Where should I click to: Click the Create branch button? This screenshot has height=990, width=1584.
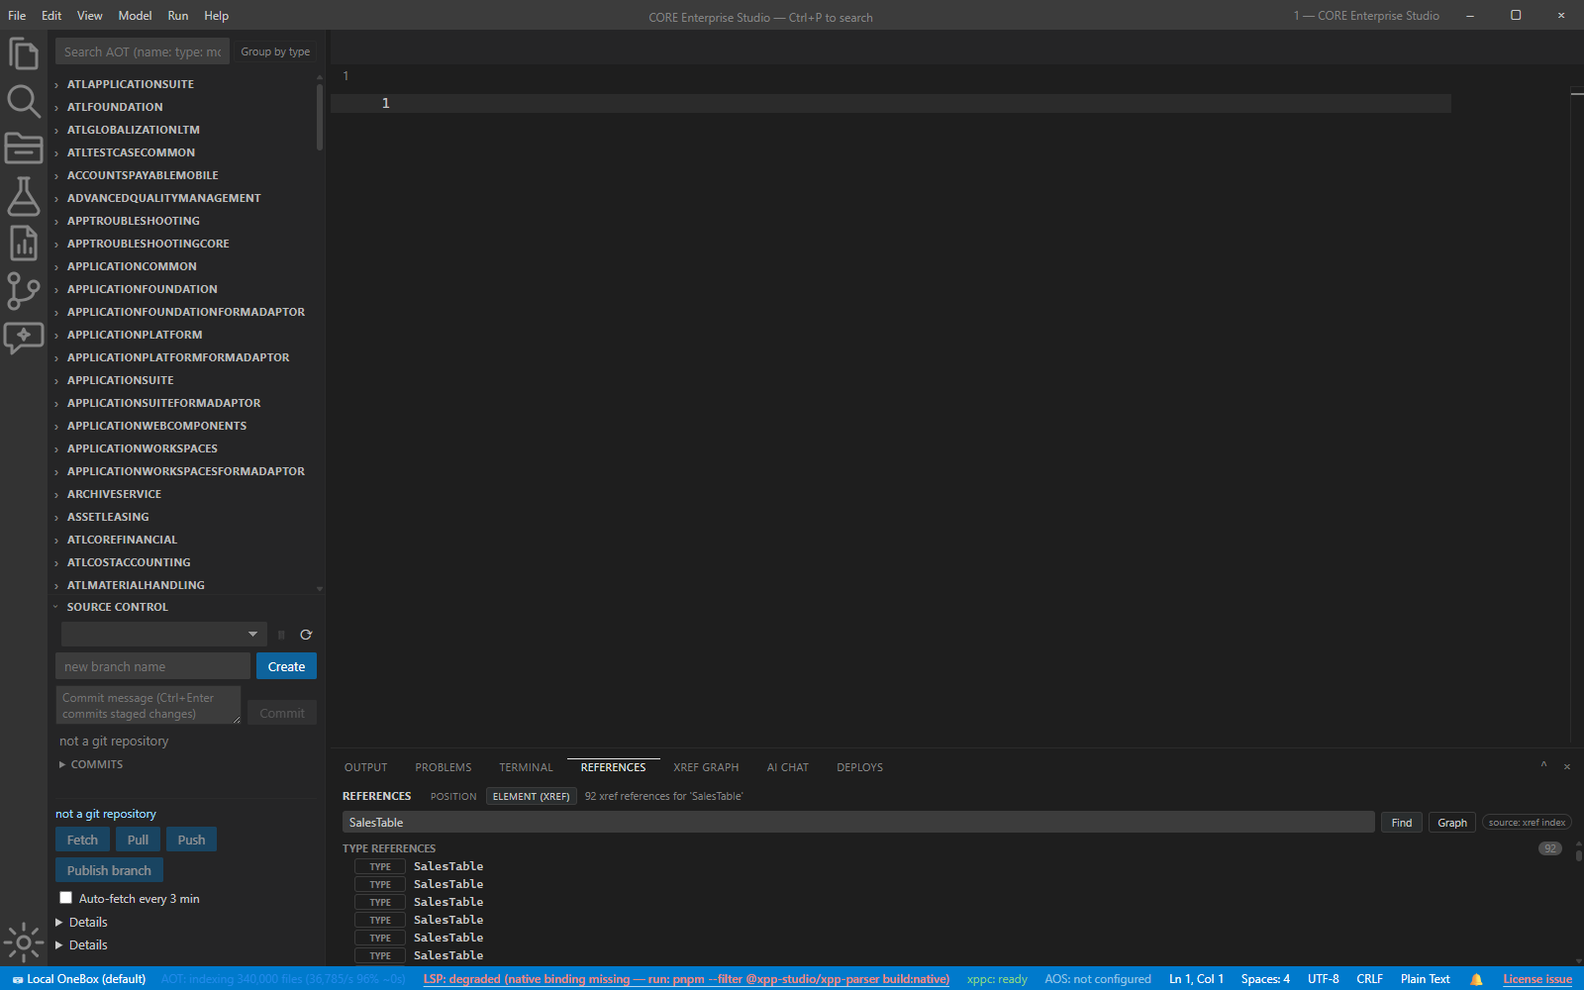coord(286,666)
